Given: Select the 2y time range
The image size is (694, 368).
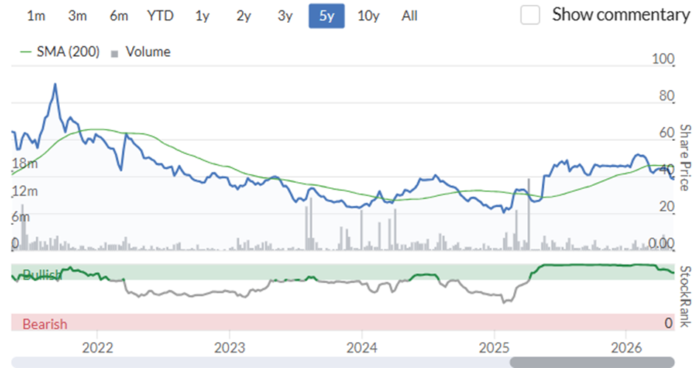Looking at the screenshot, I should click(x=244, y=16).
